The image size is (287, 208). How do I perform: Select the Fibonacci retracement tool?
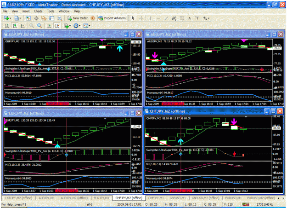pyautogui.click(x=182, y=18)
